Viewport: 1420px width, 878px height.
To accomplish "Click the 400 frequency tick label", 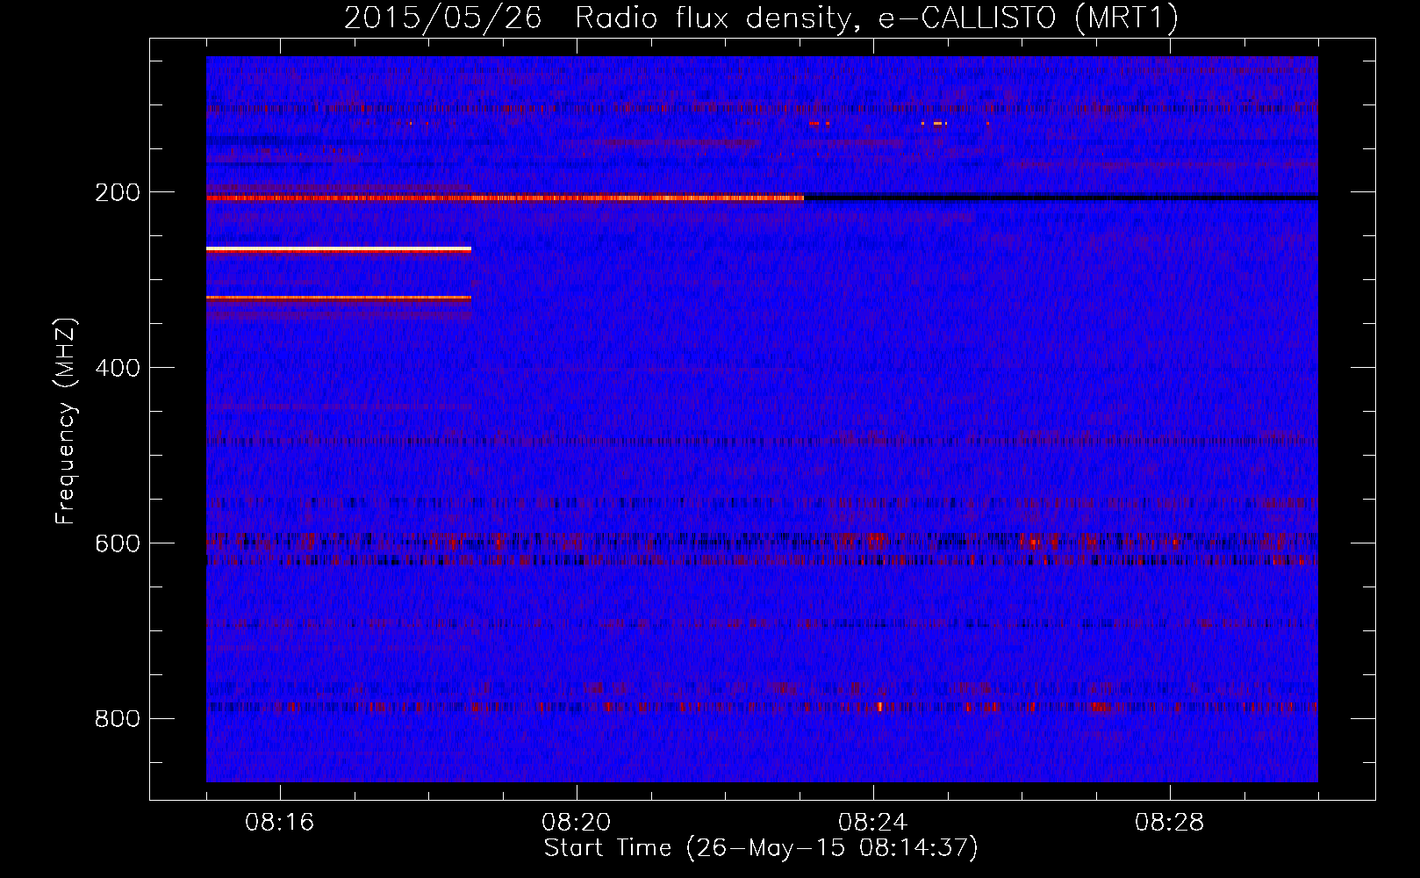I will pyautogui.click(x=118, y=368).
